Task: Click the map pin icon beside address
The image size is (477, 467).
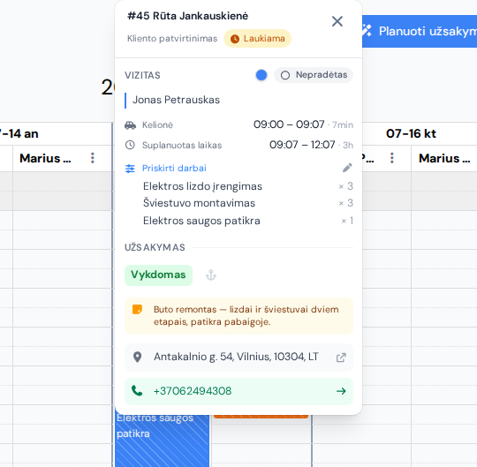Action: coord(138,358)
